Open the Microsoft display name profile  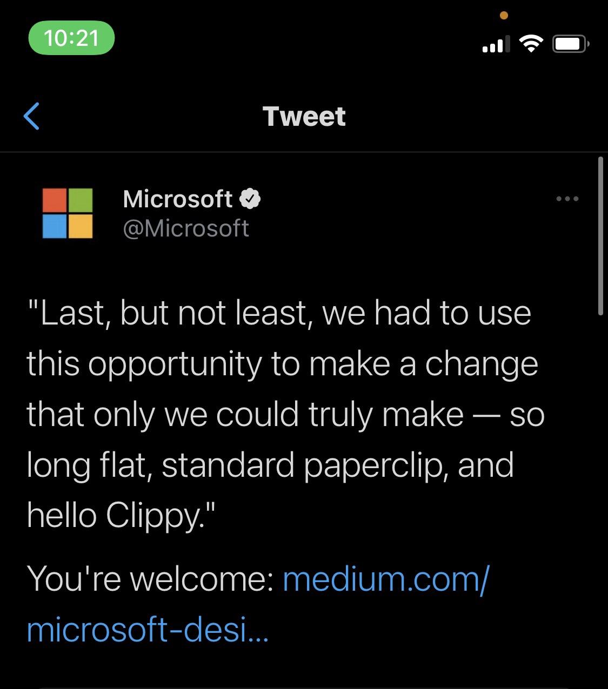[x=178, y=199]
